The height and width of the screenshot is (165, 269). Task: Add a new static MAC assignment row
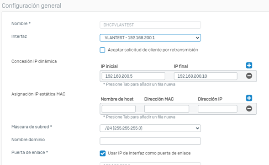[249, 98]
